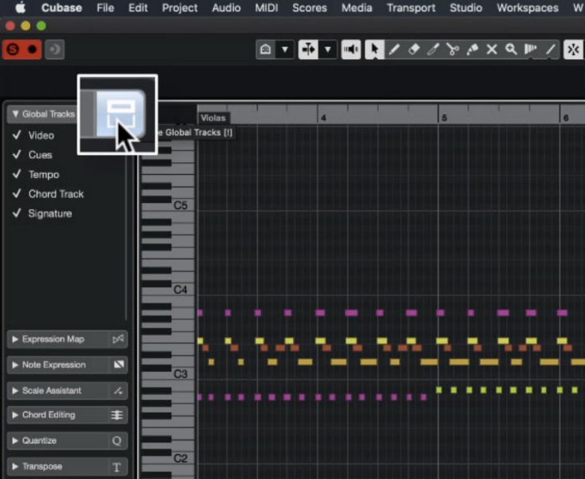Uncheck the Chord Track option

pos(17,194)
